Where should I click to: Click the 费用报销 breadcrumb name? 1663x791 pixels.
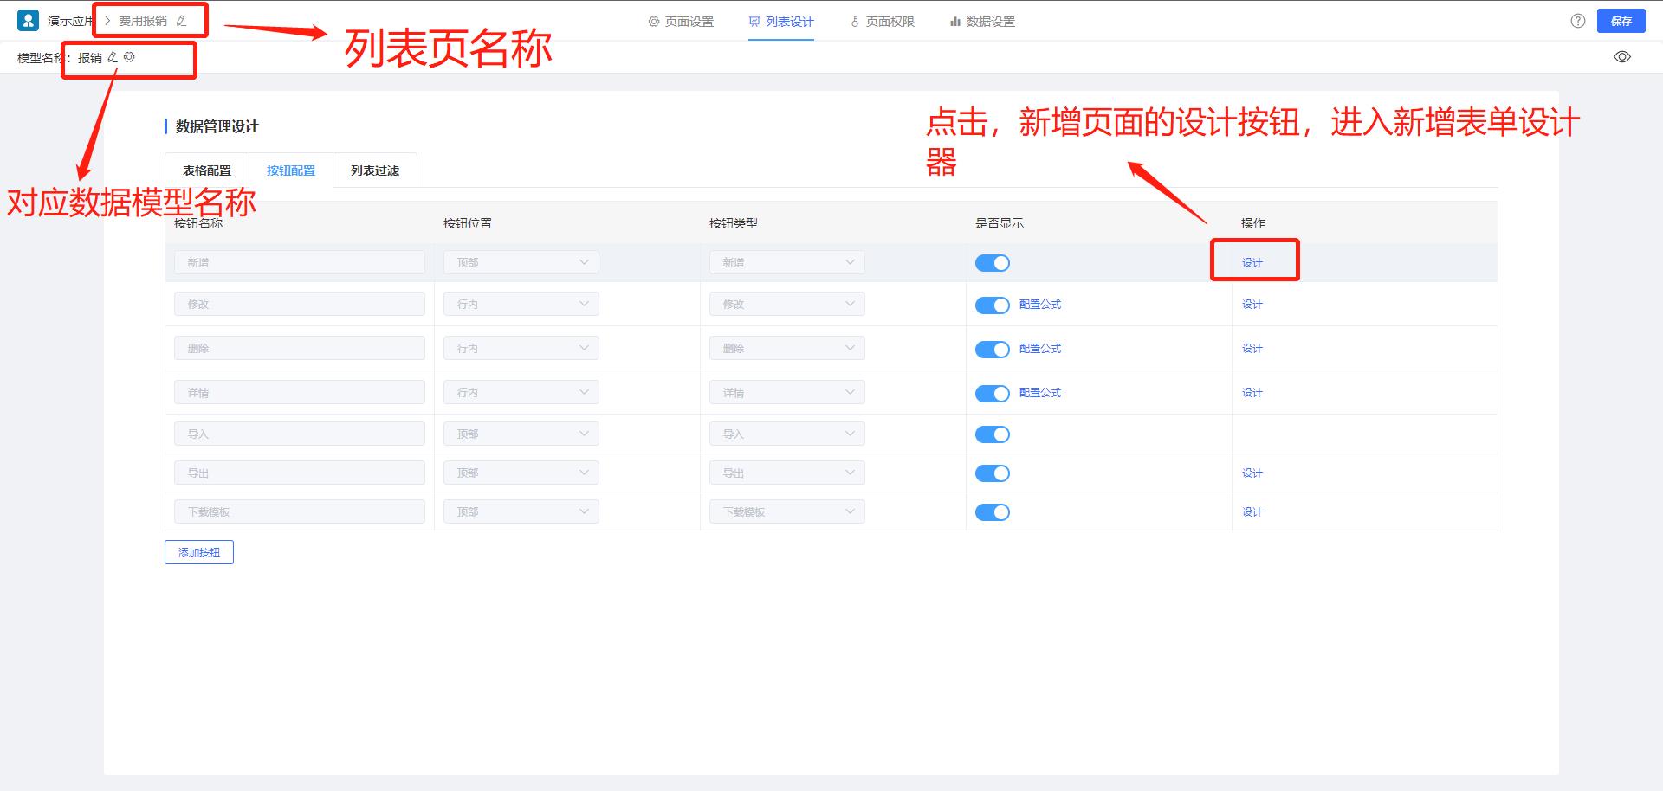pos(143,21)
